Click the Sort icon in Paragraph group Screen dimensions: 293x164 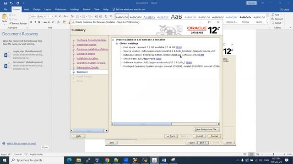pos(106,16)
